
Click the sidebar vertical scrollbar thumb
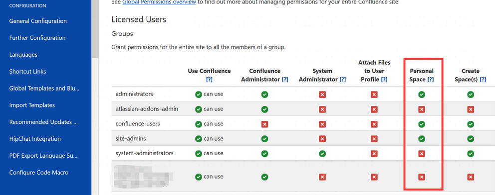(x=95, y=29)
